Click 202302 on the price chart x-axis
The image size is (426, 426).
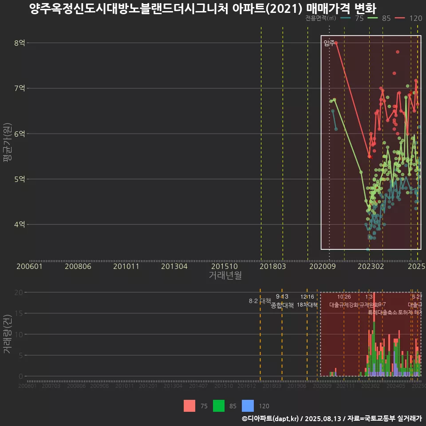click(371, 266)
